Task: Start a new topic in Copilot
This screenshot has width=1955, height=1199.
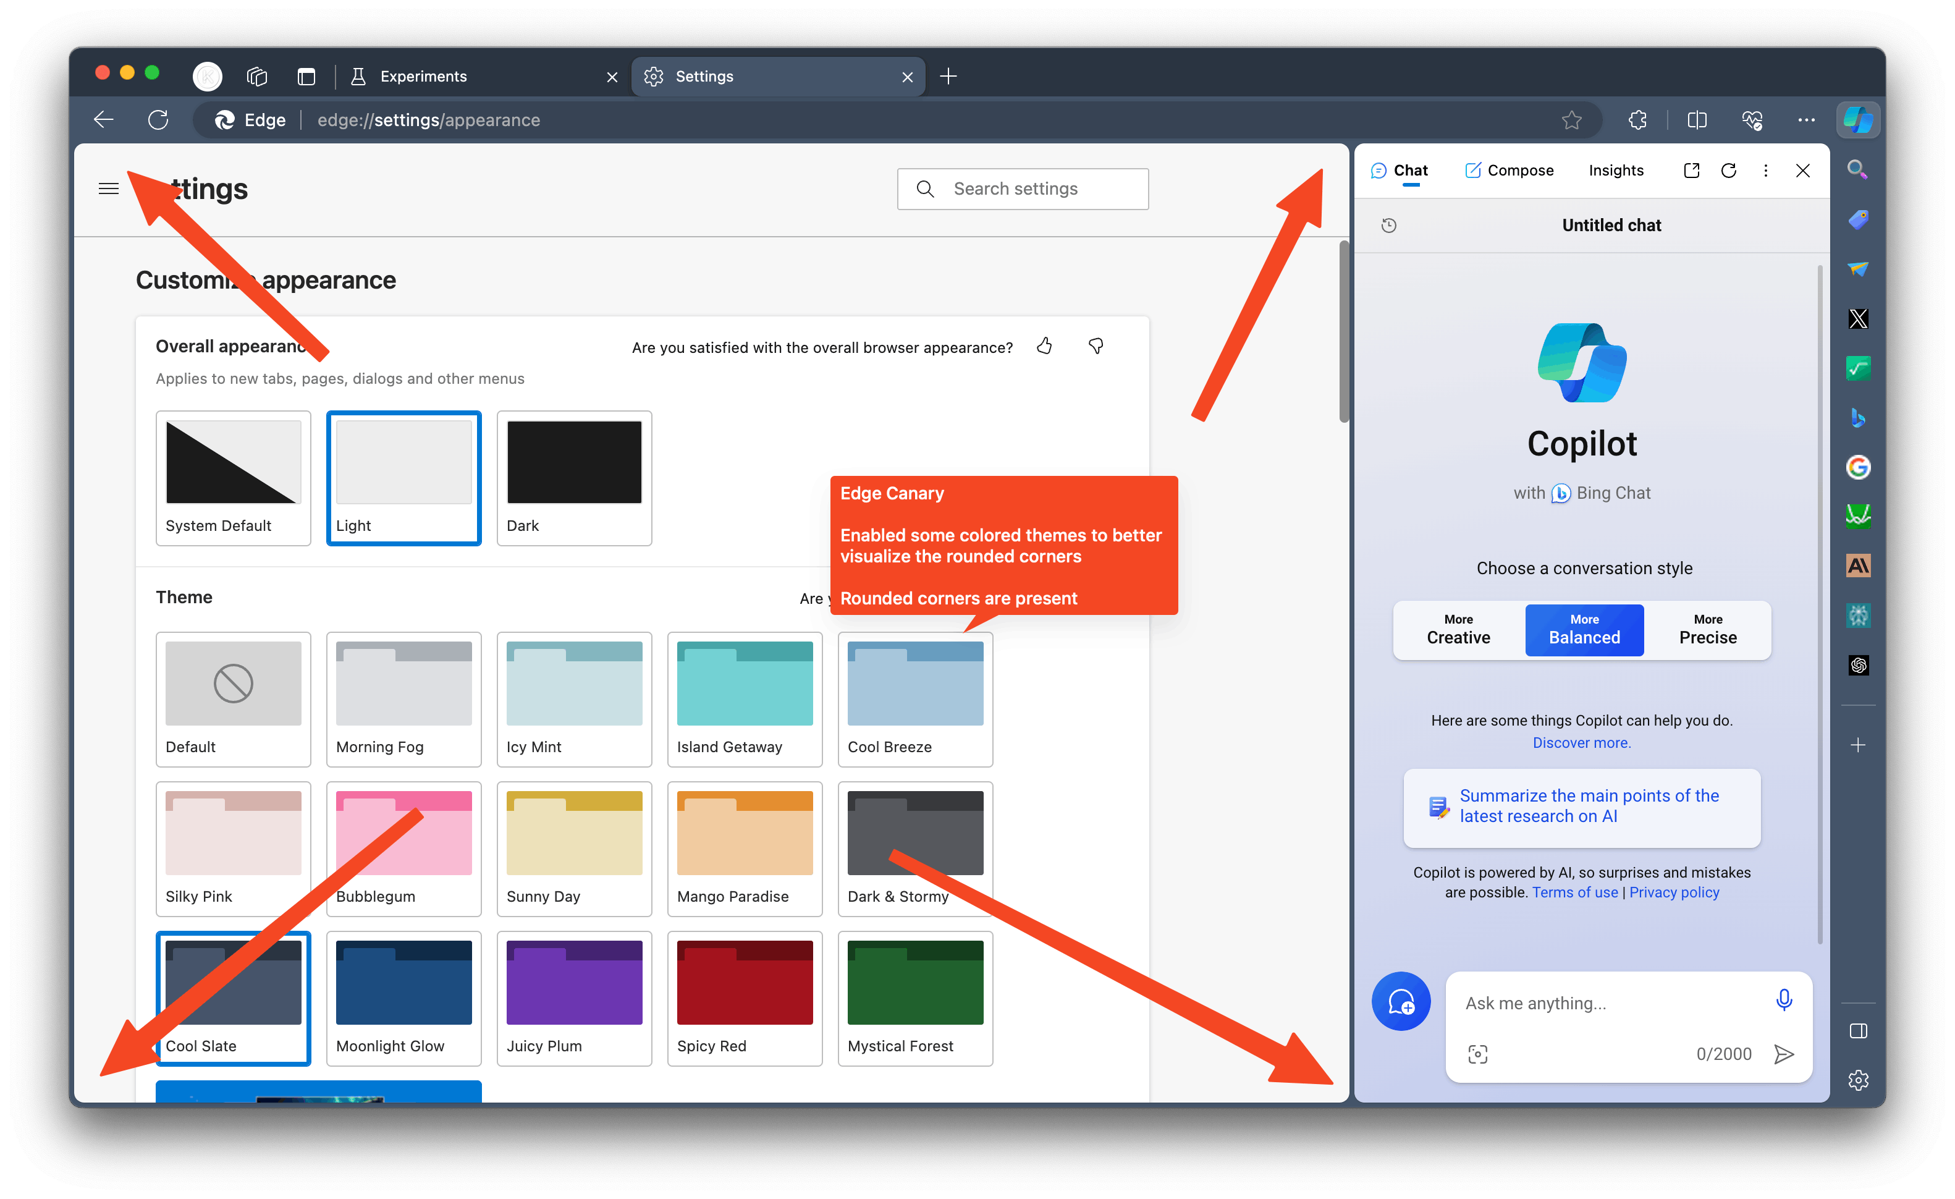Action: pos(1400,1001)
